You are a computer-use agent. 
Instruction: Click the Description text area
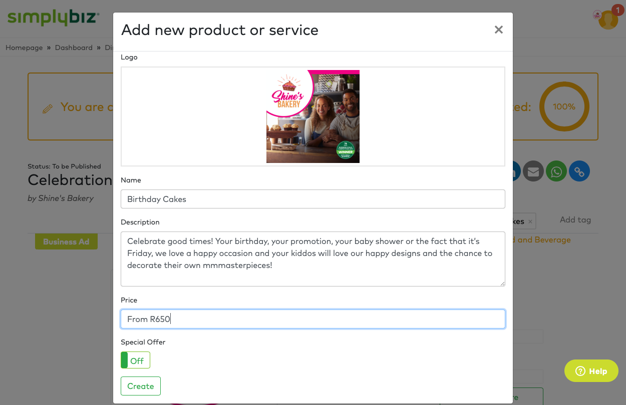pos(312,259)
